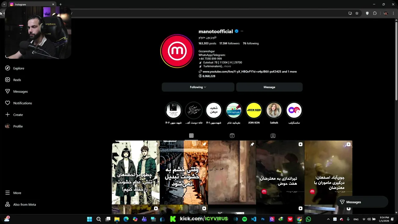This screenshot has width=398, height=224.
Task: Open manotoofficial profile picture
Action: (x=177, y=51)
